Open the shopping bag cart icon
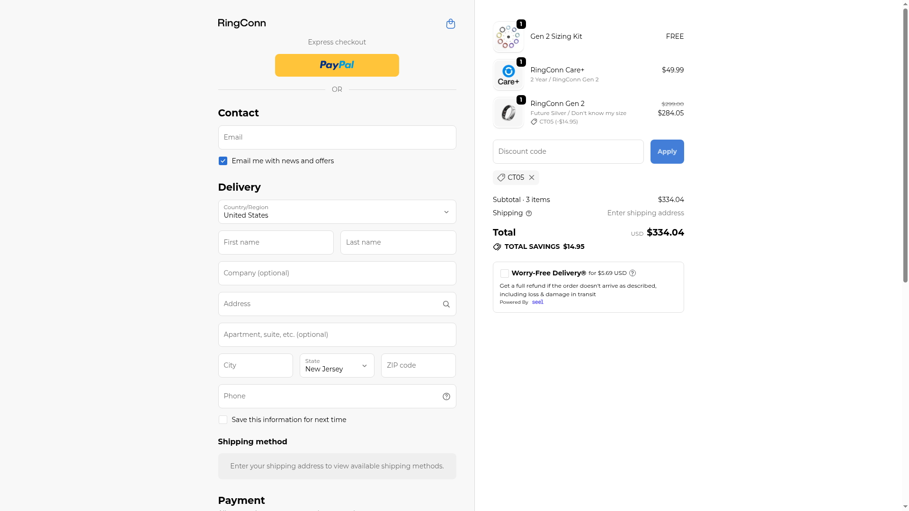The width and height of the screenshot is (909, 511). point(450,24)
